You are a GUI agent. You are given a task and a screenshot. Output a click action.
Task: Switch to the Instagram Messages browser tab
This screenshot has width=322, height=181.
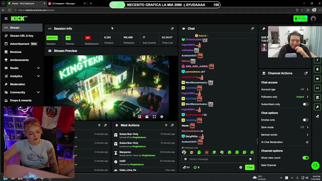(x=67, y=4)
